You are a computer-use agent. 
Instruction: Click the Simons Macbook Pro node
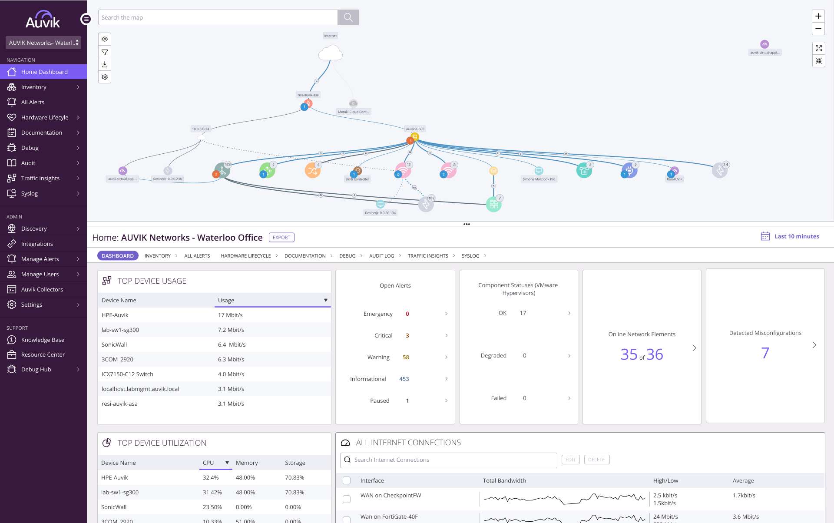(539, 171)
